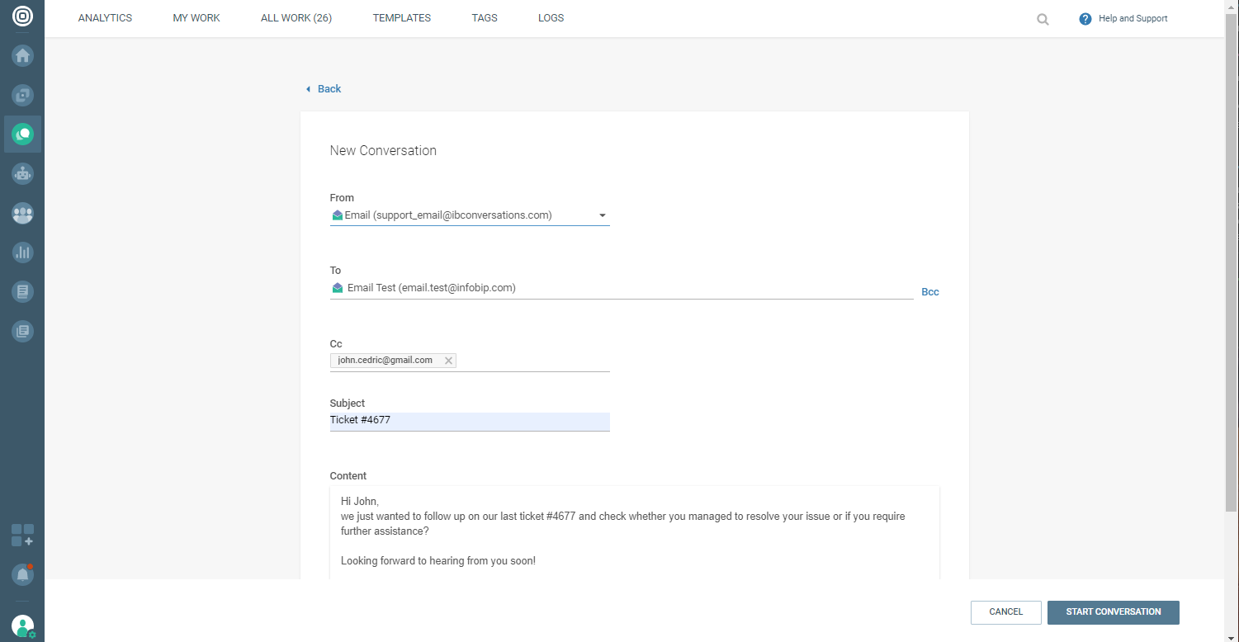Screen dimensions: 1239x642
Task: Open the Home sidebar icon
Action: coord(22,56)
